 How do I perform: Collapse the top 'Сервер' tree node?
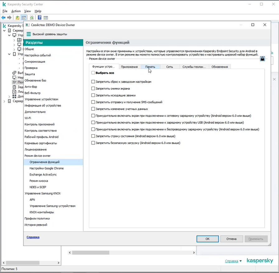coord(4,31)
